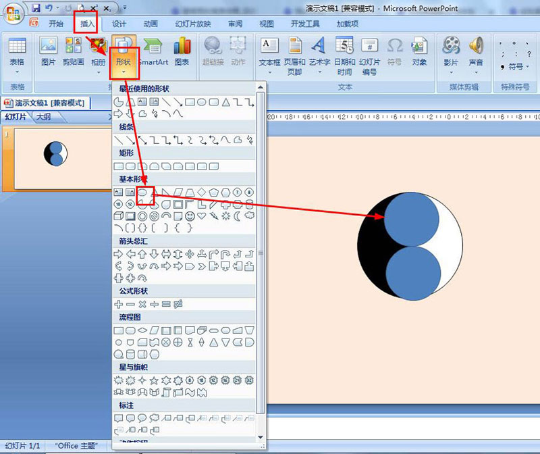Click the 超链接 hyperlink icon

coord(213,51)
